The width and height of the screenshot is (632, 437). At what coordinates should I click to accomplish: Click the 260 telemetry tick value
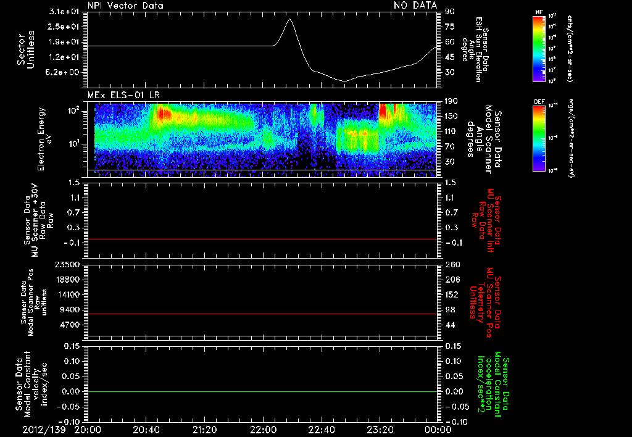452,265
